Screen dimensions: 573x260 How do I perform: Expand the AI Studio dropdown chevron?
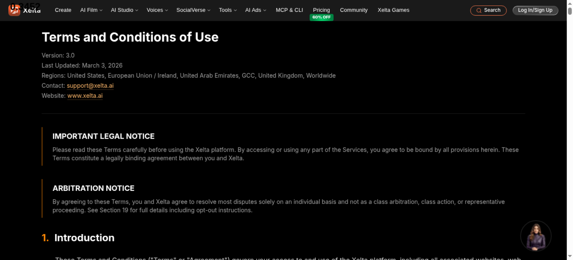click(137, 10)
